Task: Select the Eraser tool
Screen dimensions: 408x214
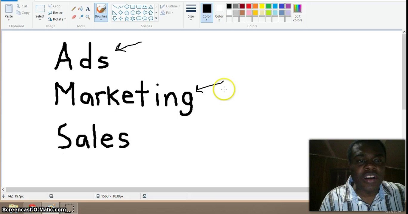Action: click(x=74, y=17)
